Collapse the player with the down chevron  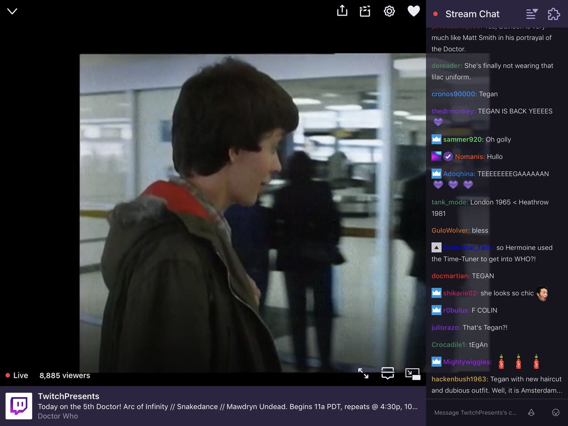click(12, 11)
